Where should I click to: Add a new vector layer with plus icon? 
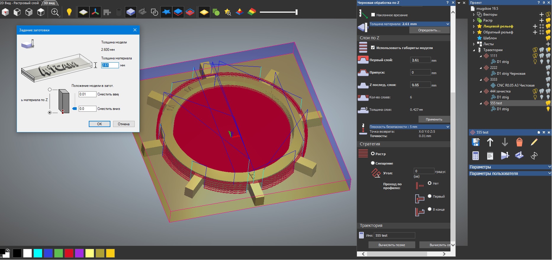[x=541, y=14]
